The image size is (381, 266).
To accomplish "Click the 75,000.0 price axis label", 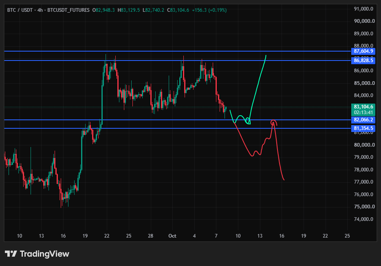I will [x=363, y=207].
